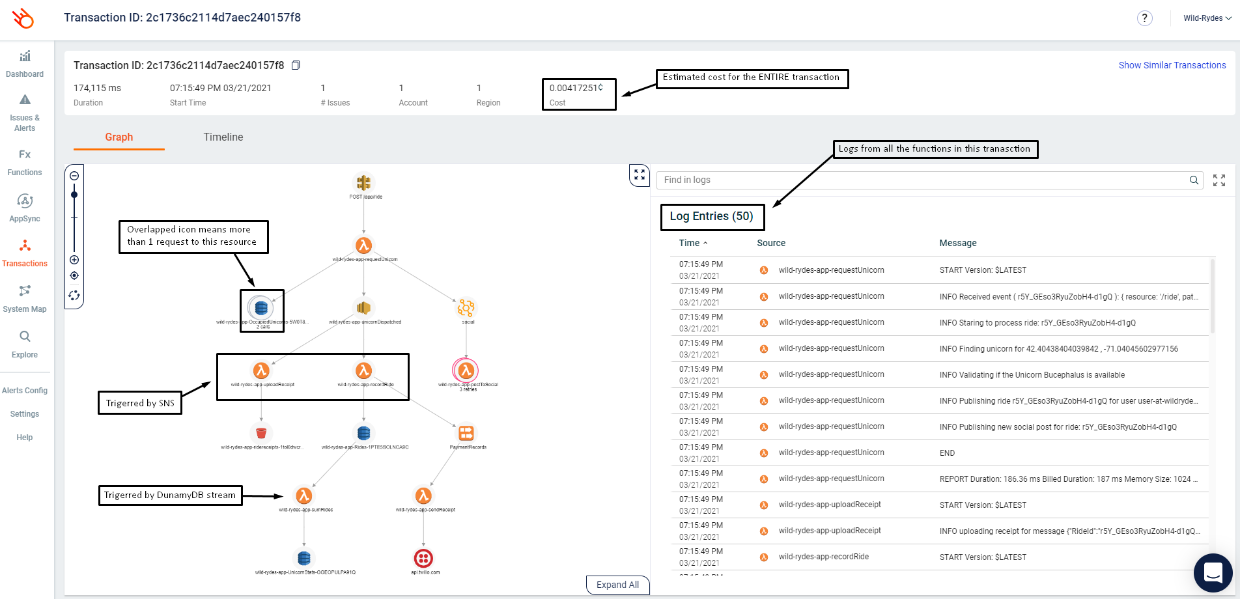
Task: Select the 'INFO Received event' log row
Action: coord(939,296)
